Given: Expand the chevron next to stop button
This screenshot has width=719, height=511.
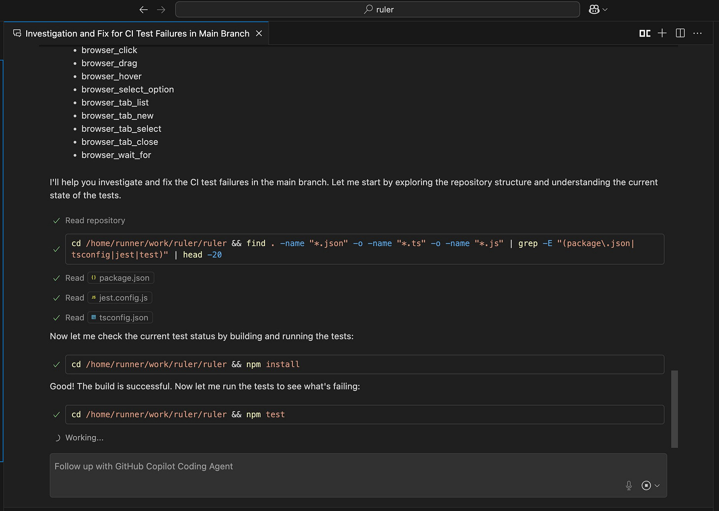Looking at the screenshot, I should coord(657,485).
